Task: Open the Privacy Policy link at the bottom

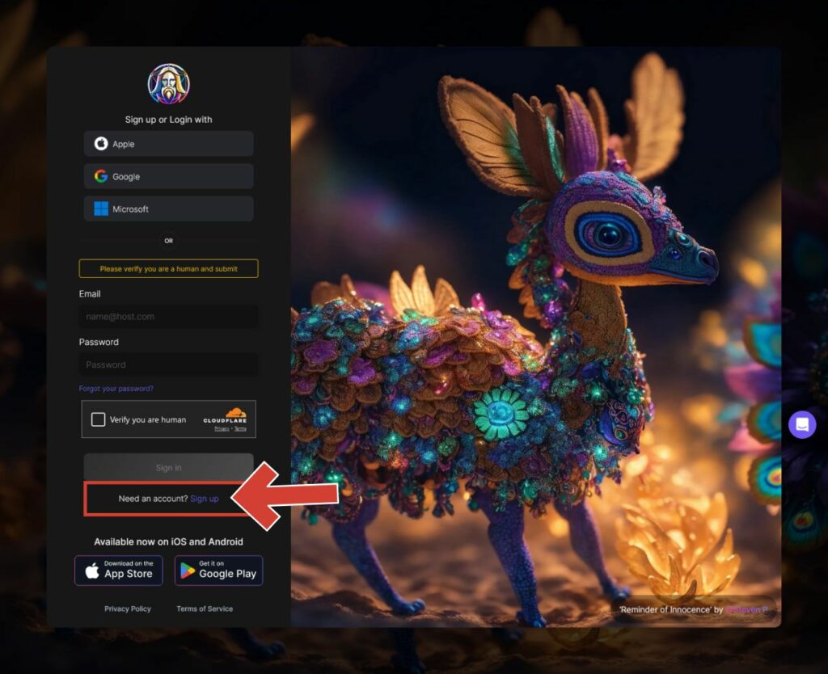Action: 128,609
